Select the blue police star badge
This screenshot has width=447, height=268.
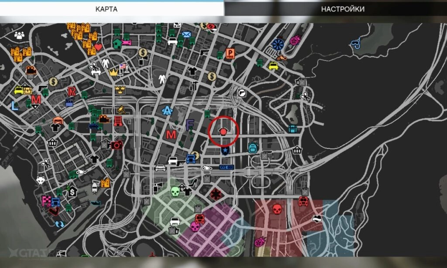pos(225,151)
